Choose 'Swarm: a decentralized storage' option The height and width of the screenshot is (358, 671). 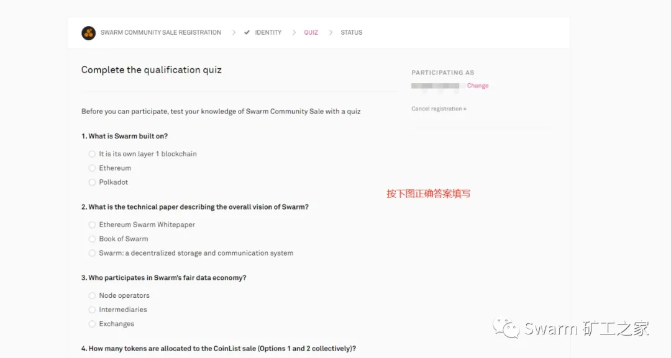point(92,253)
